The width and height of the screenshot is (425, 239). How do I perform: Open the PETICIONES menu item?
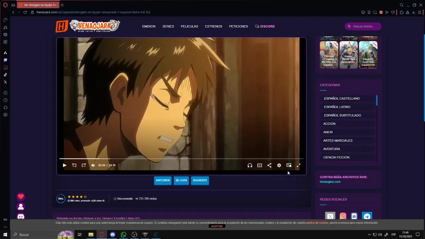(238, 26)
